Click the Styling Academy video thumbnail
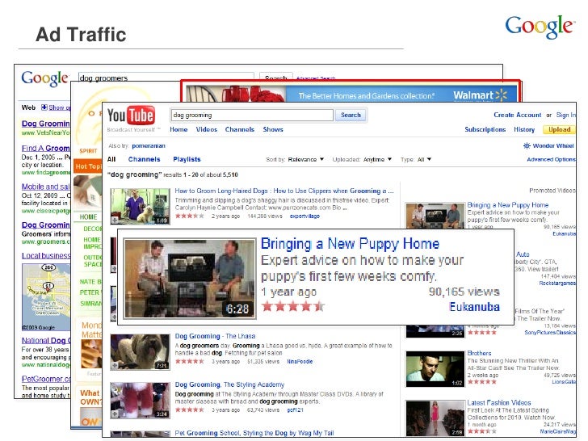This screenshot has width=588, height=441. (140, 400)
